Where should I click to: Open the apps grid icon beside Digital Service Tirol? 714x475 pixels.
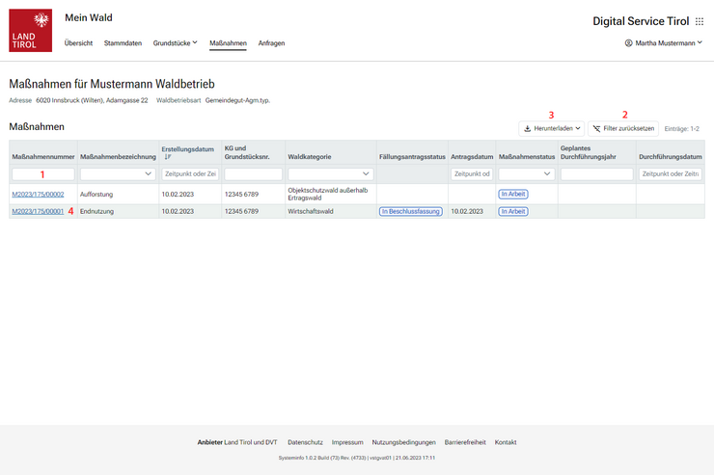[x=700, y=21]
